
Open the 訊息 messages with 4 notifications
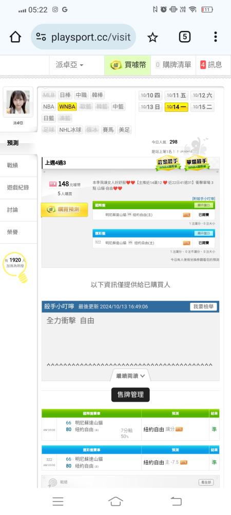click(x=211, y=65)
